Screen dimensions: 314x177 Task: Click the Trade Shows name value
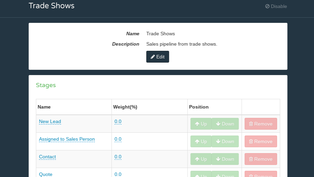pos(160,34)
